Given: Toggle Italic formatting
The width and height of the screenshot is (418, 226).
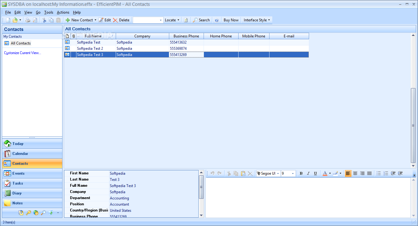Looking at the screenshot, I should click(308, 173).
